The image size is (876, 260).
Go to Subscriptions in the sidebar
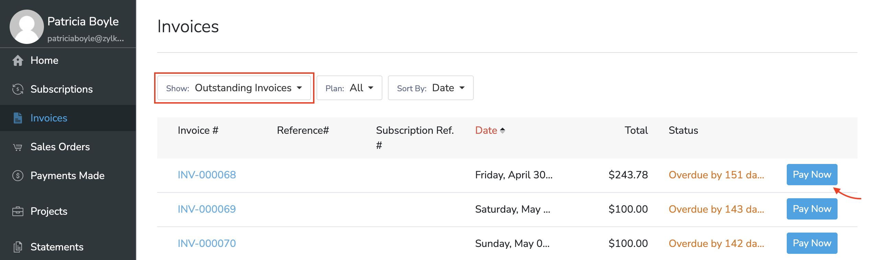(x=61, y=89)
